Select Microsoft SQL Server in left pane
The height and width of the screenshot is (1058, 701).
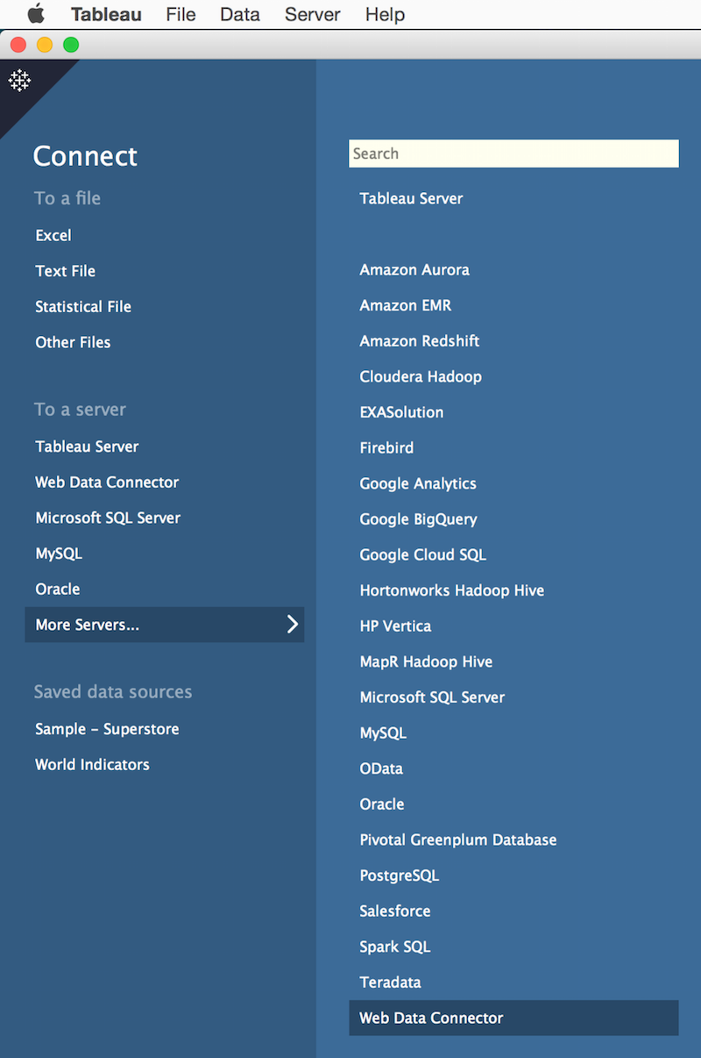coord(108,518)
